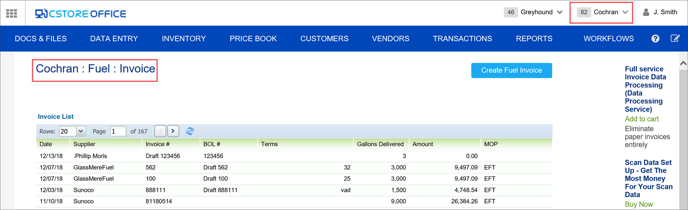Click the edit note icon in navbar
The height and width of the screenshot is (210, 688).
coord(675,38)
